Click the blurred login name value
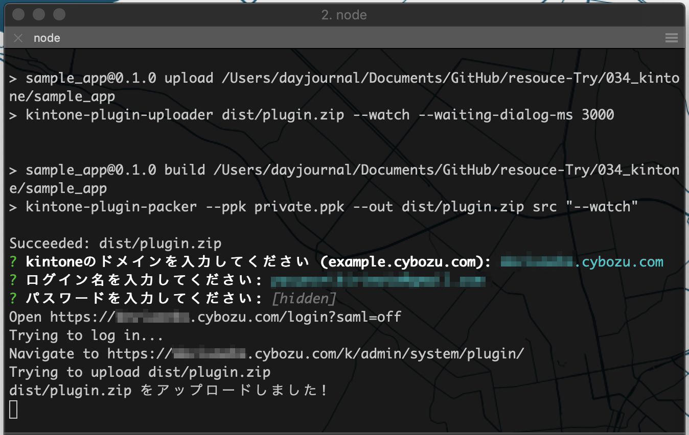 point(378,280)
